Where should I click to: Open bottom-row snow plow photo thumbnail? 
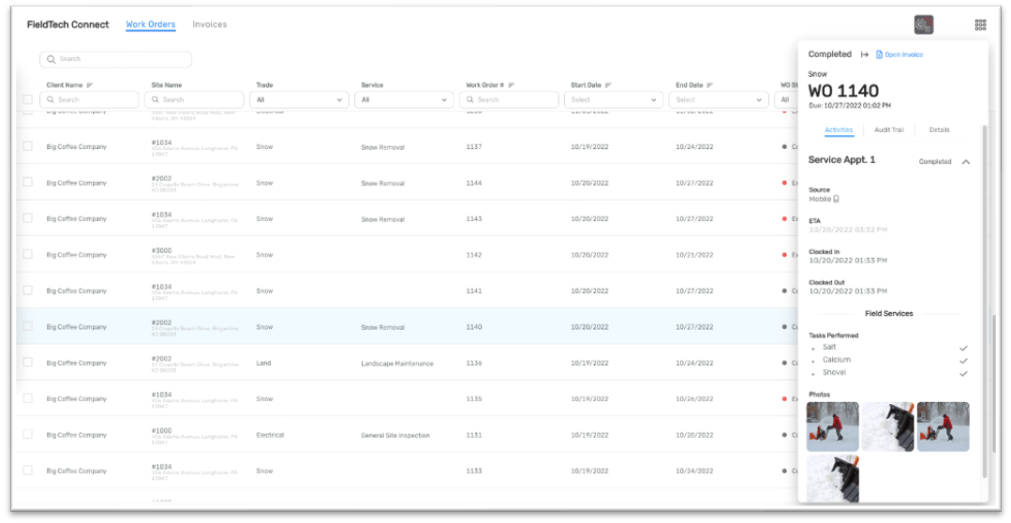832,479
